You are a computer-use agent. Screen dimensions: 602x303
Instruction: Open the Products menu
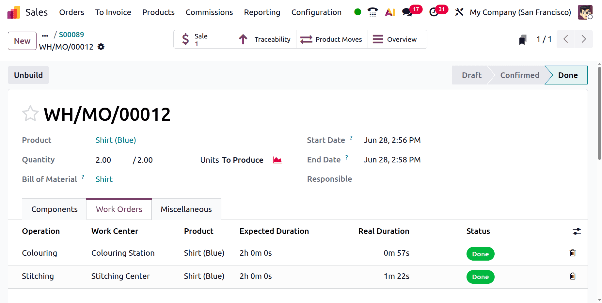[158, 12]
